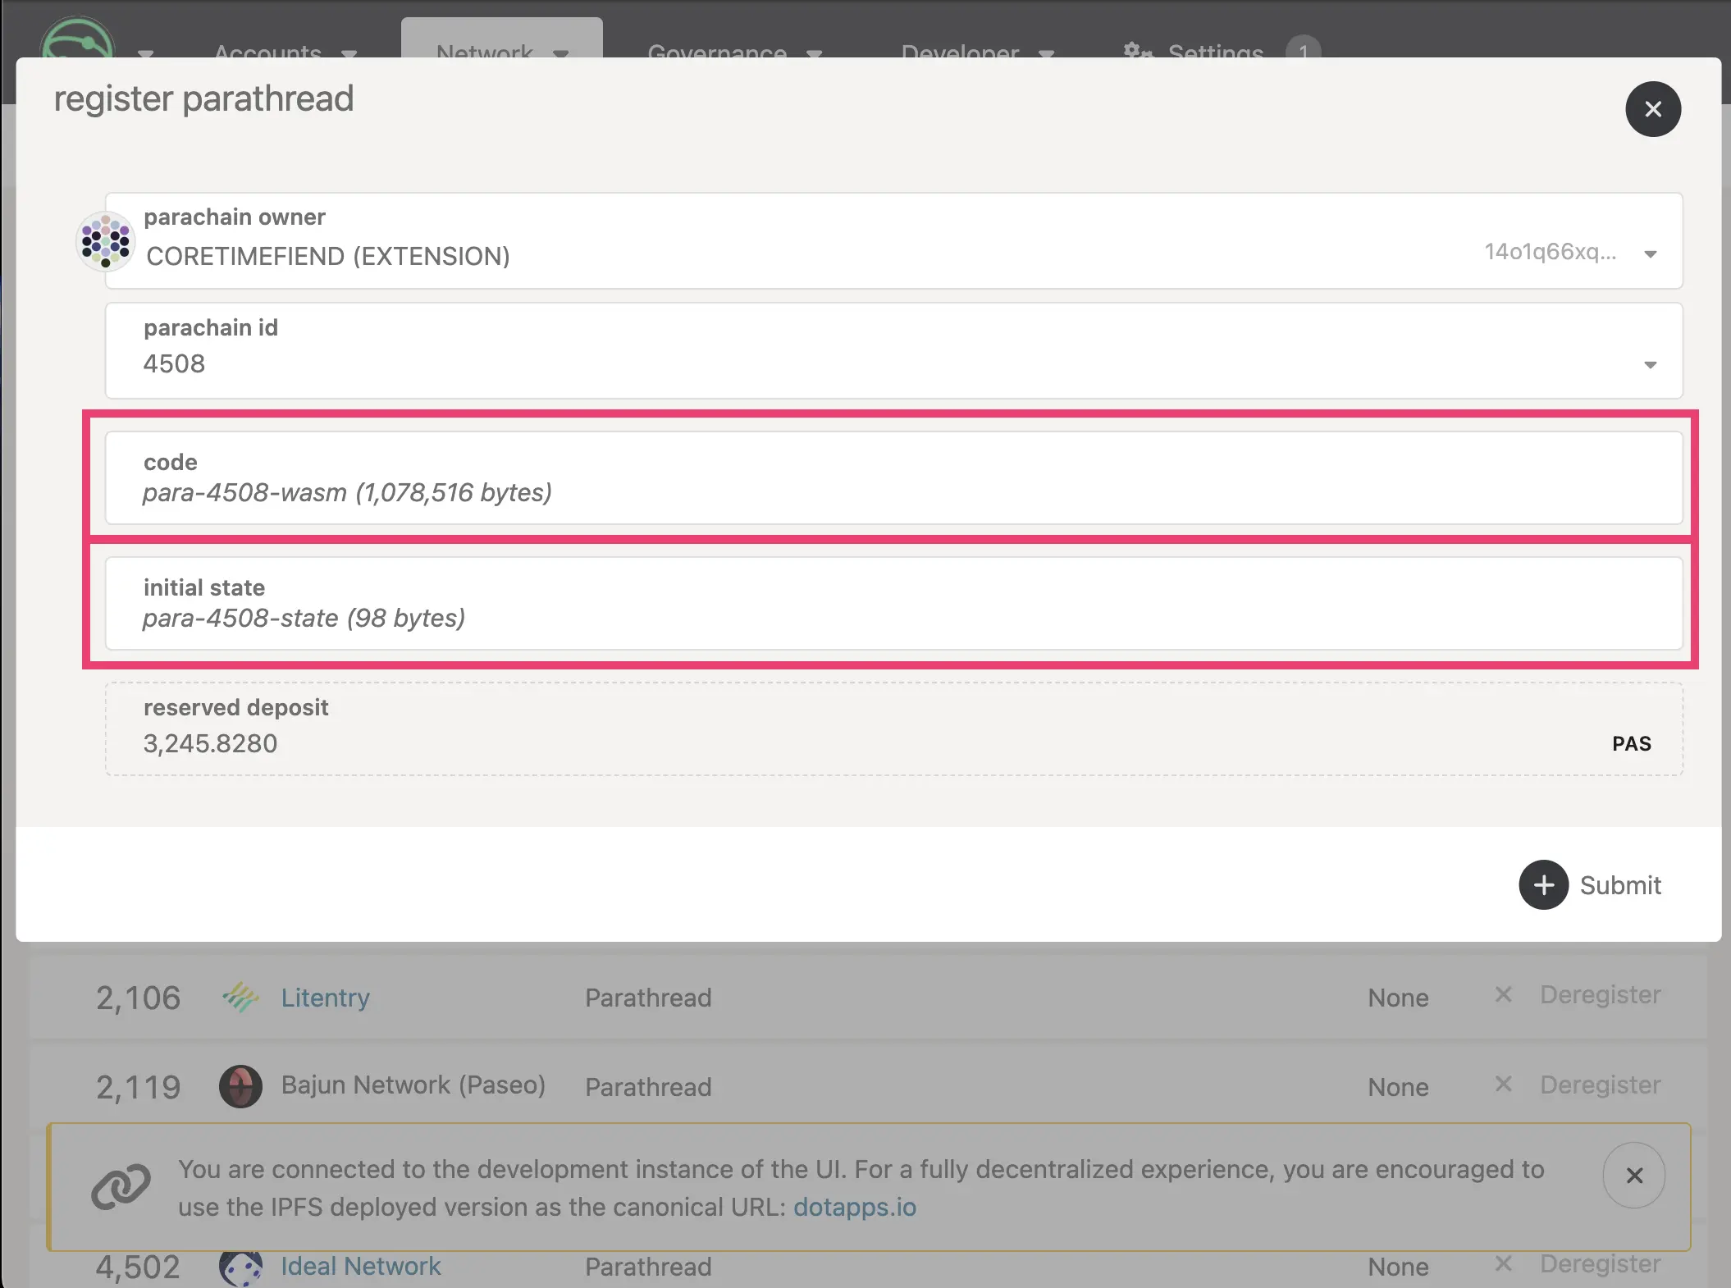Open the Governance menu
1731x1288 pixels.
click(x=733, y=51)
